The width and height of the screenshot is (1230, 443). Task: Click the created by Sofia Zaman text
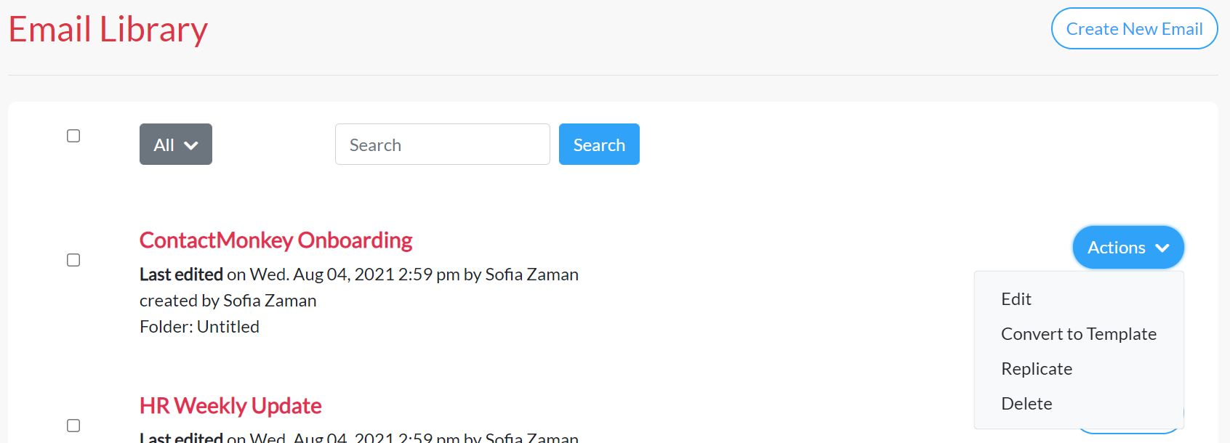tap(228, 301)
